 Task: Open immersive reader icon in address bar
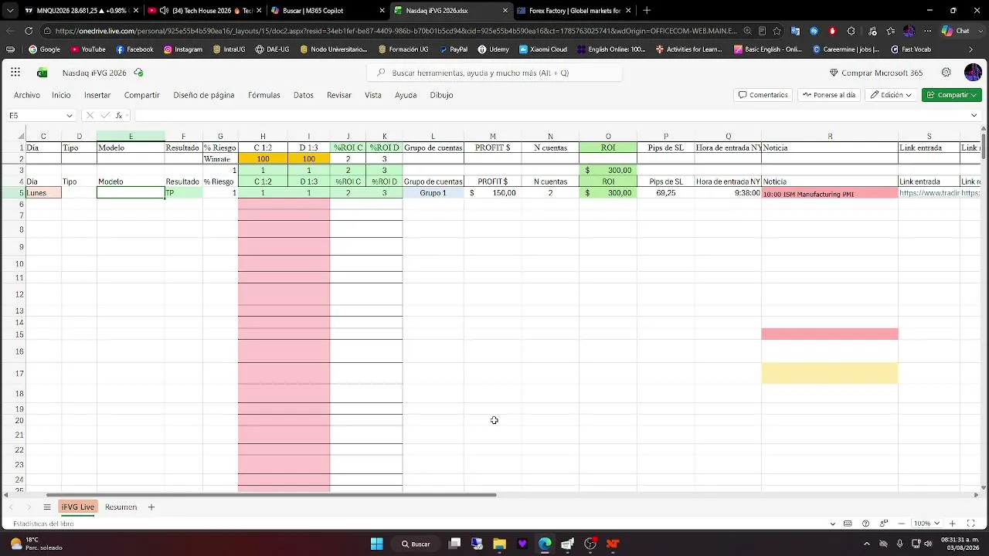pyautogui.click(x=762, y=31)
